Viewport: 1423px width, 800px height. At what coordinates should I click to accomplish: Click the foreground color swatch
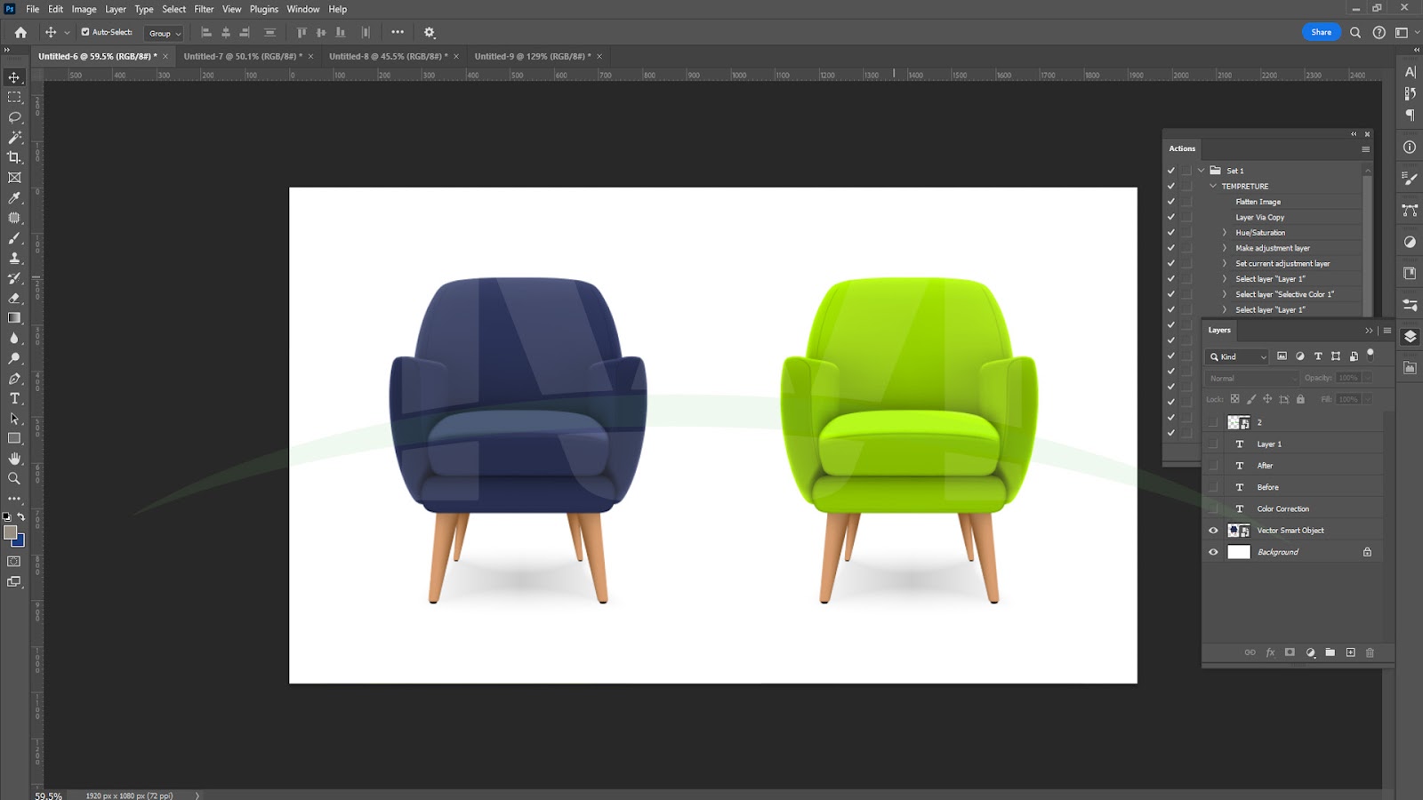click(x=10, y=532)
